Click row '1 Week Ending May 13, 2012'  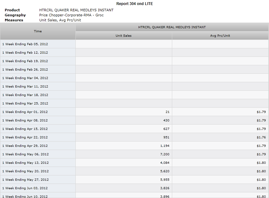pyautogui.click(x=134, y=163)
